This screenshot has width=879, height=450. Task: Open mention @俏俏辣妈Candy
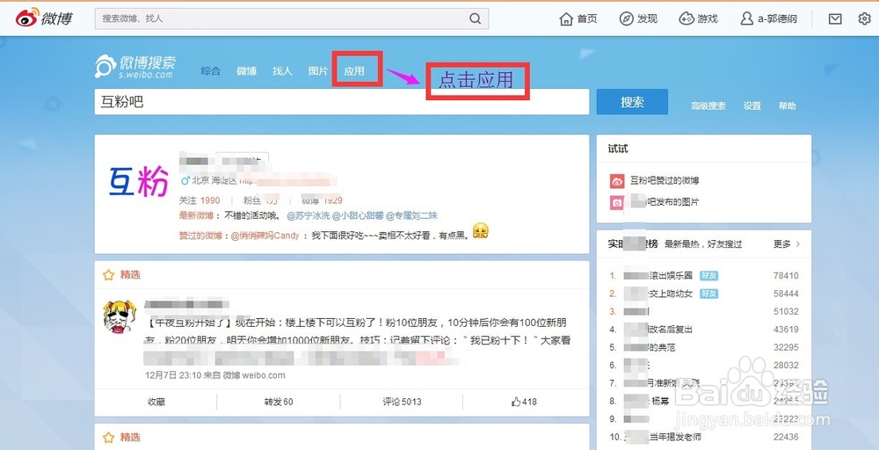pyautogui.click(x=265, y=236)
